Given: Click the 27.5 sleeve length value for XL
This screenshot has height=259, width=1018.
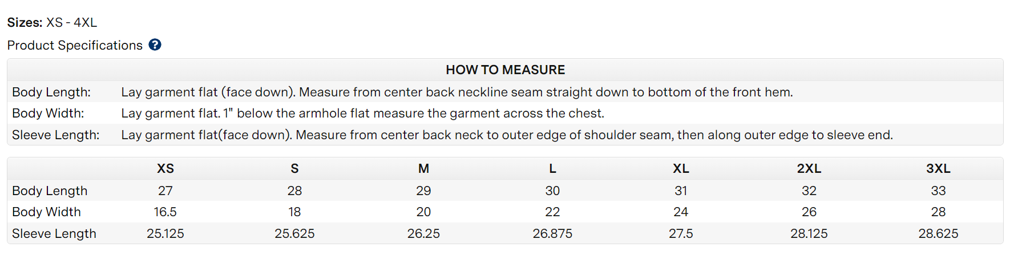Looking at the screenshot, I should pos(681,233).
